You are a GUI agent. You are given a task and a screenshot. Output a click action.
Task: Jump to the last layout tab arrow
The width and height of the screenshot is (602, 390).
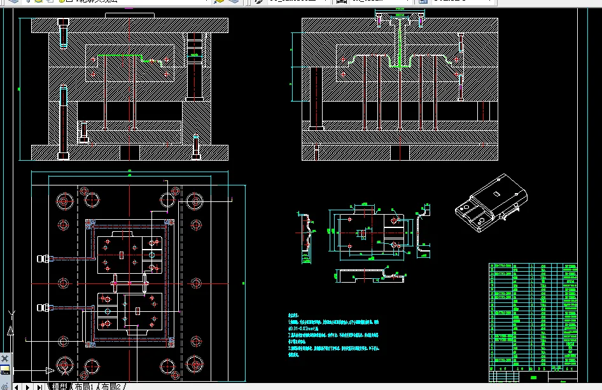39,387
